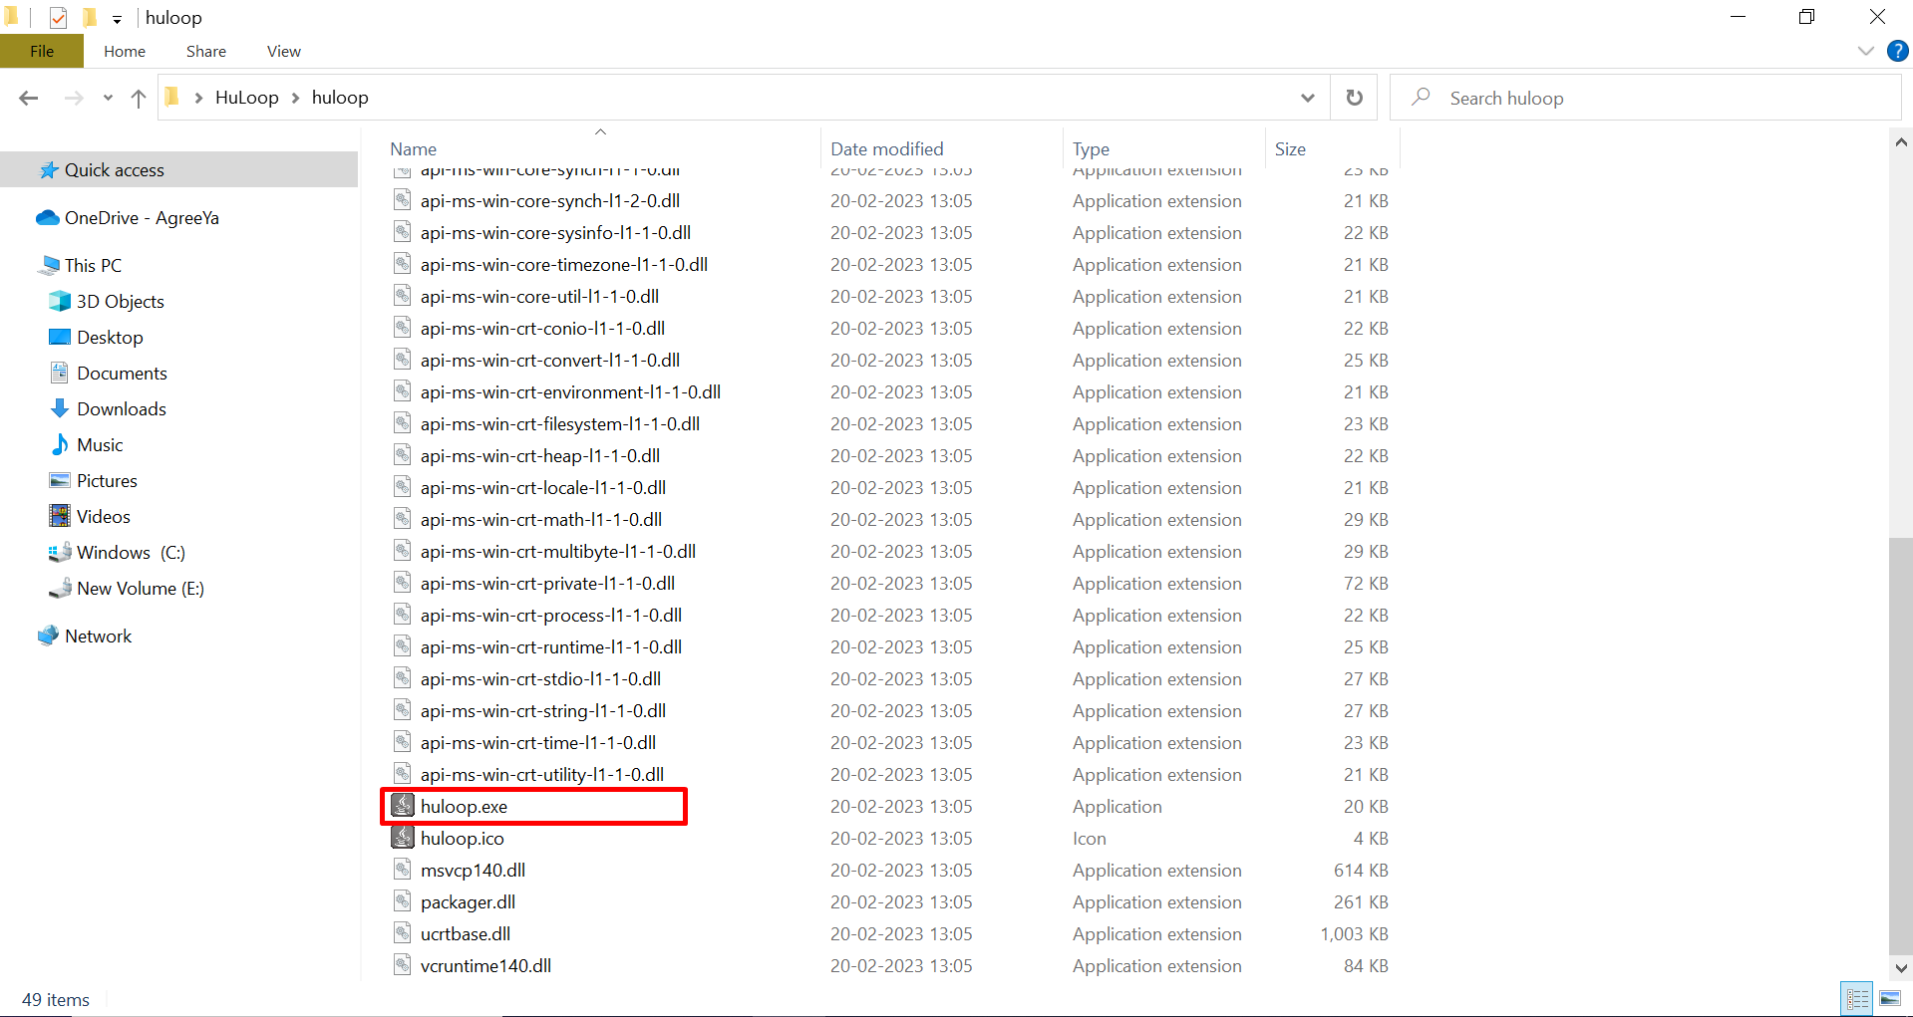Open Downloads in navigation pane
This screenshot has width=1913, height=1017.
(x=121, y=409)
